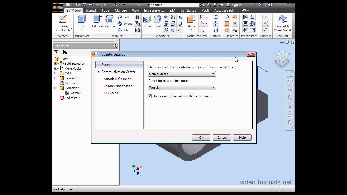This screenshot has width=347, height=195.
Task: Open the Autodesk 360 ribbon tab
Action: tap(224, 11)
